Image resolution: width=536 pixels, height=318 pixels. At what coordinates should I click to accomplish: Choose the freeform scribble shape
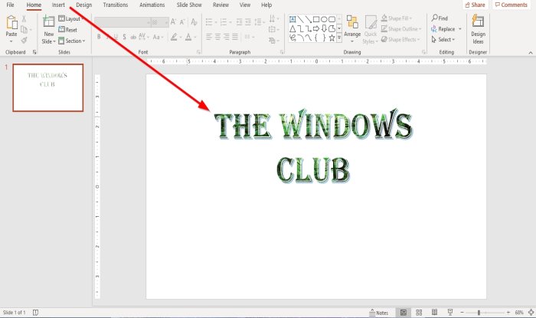(293, 38)
